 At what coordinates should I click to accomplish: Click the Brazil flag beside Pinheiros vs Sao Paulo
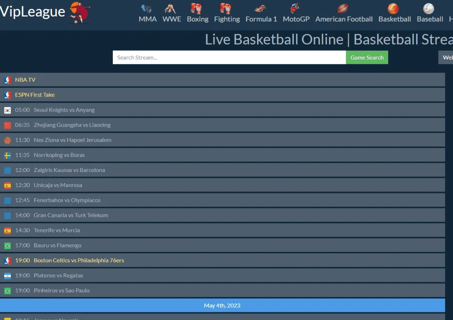click(8, 291)
